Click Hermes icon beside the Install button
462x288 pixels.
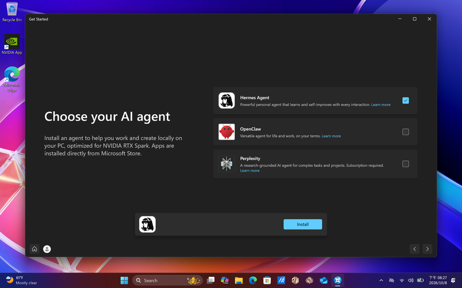(x=147, y=224)
